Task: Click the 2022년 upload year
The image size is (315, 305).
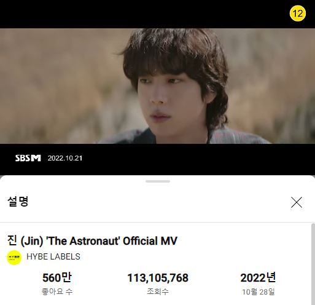Action: coord(258,278)
